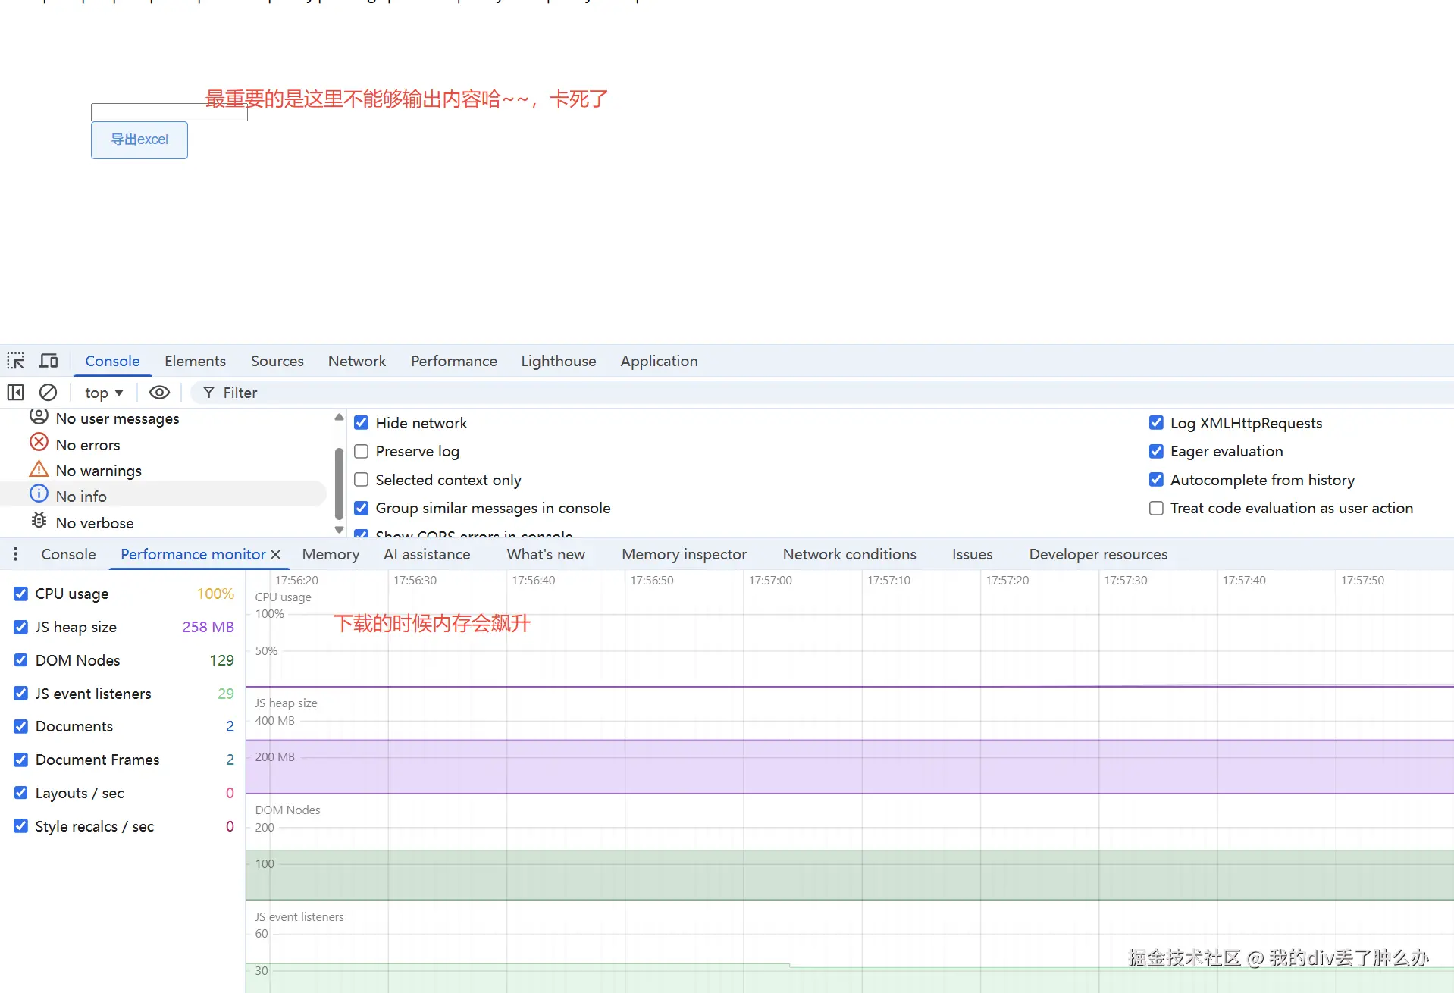Screen dimensions: 1454x993
Task: Toggle the Style recalcs / sec checkbox
Action: point(21,826)
